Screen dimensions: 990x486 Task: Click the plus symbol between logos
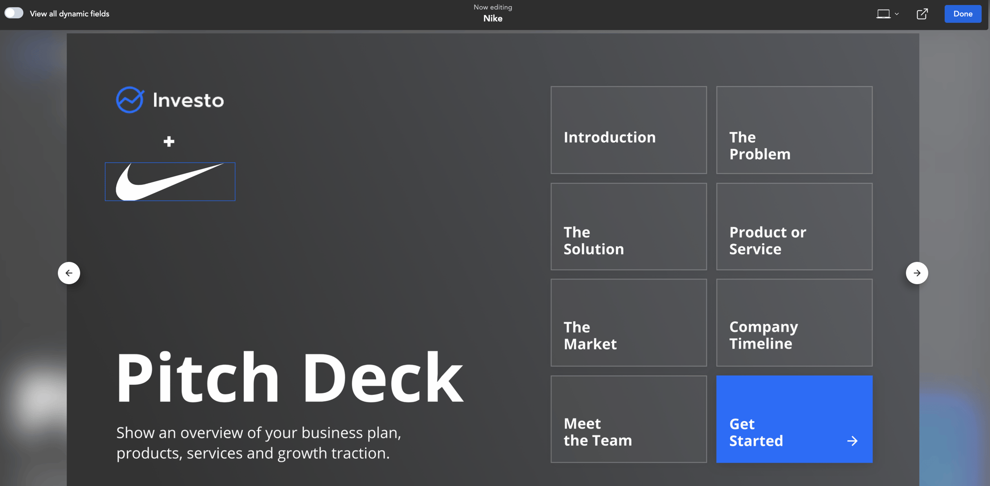click(169, 142)
